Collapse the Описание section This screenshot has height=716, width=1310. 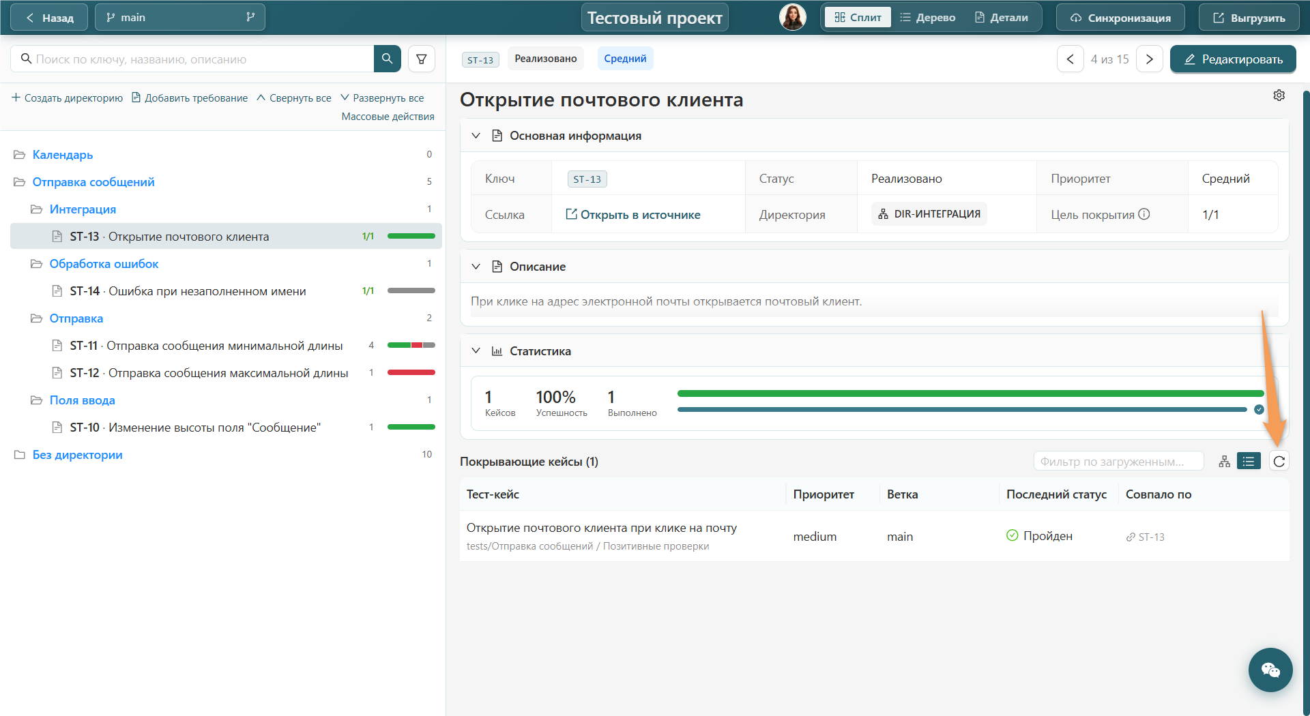(x=476, y=267)
